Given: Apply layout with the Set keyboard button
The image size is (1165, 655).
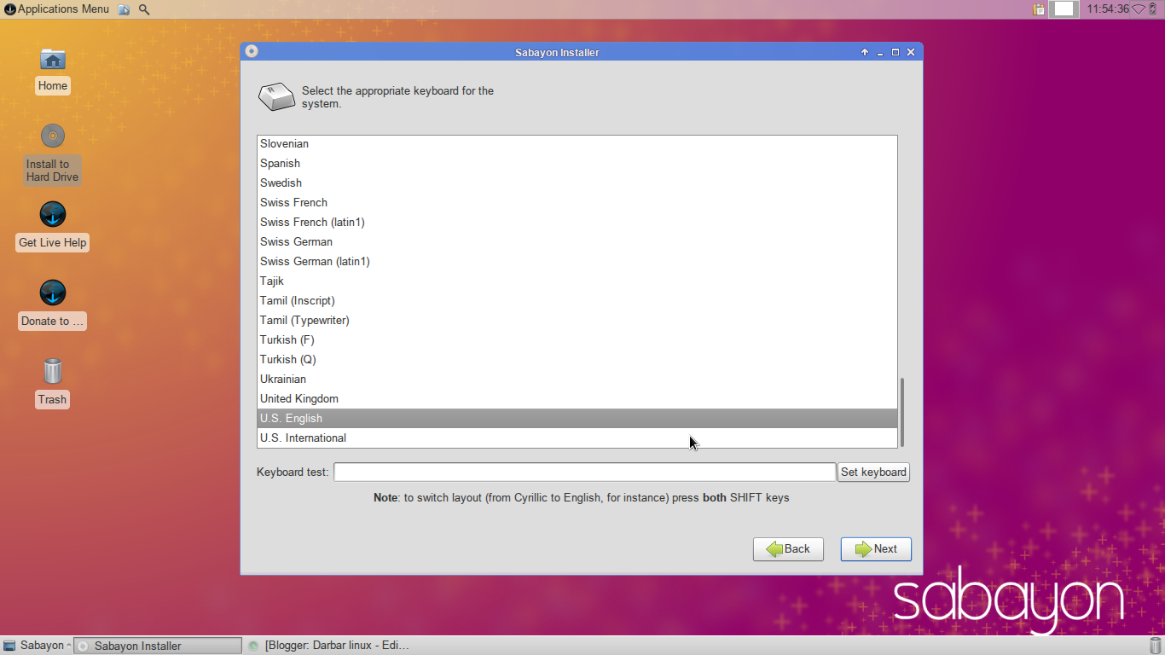Looking at the screenshot, I should tap(873, 472).
